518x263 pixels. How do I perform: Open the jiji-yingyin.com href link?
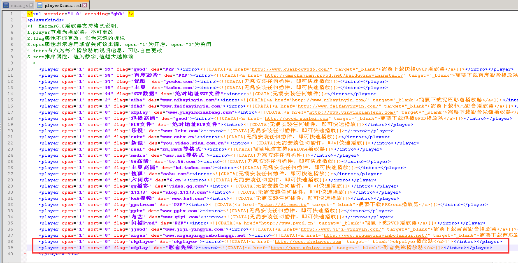point(340,229)
